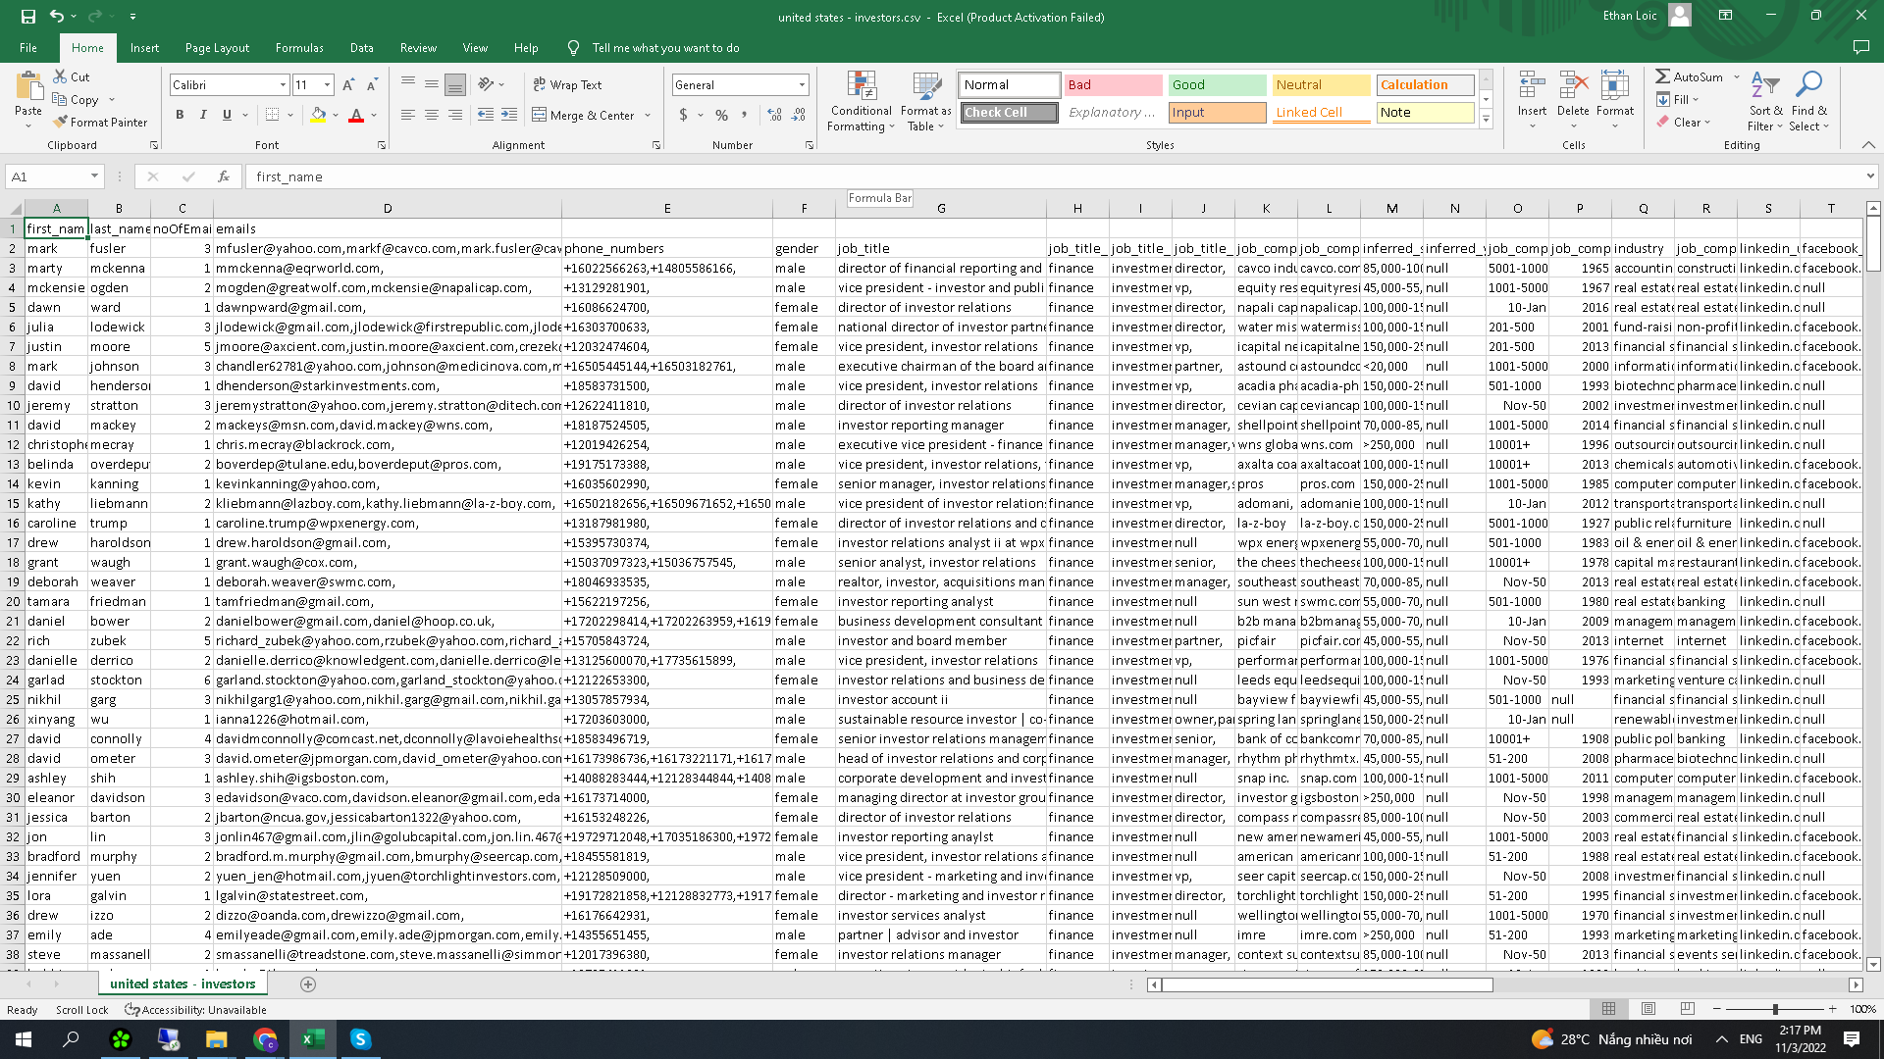
Task: Toggle Bottom Align
Action: (x=454, y=85)
